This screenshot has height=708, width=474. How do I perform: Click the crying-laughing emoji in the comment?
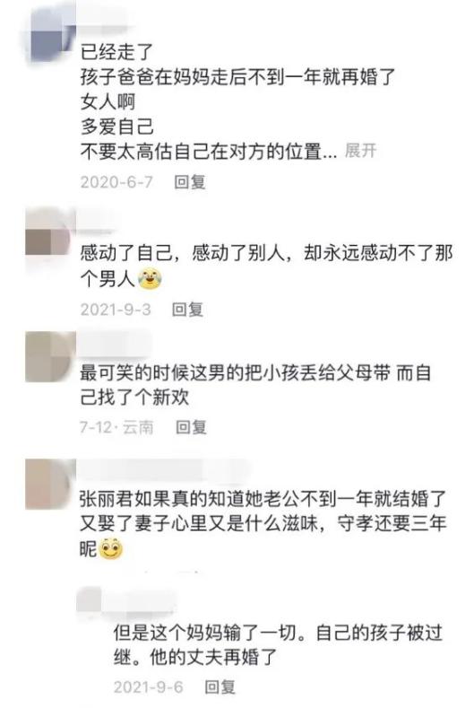[150, 278]
